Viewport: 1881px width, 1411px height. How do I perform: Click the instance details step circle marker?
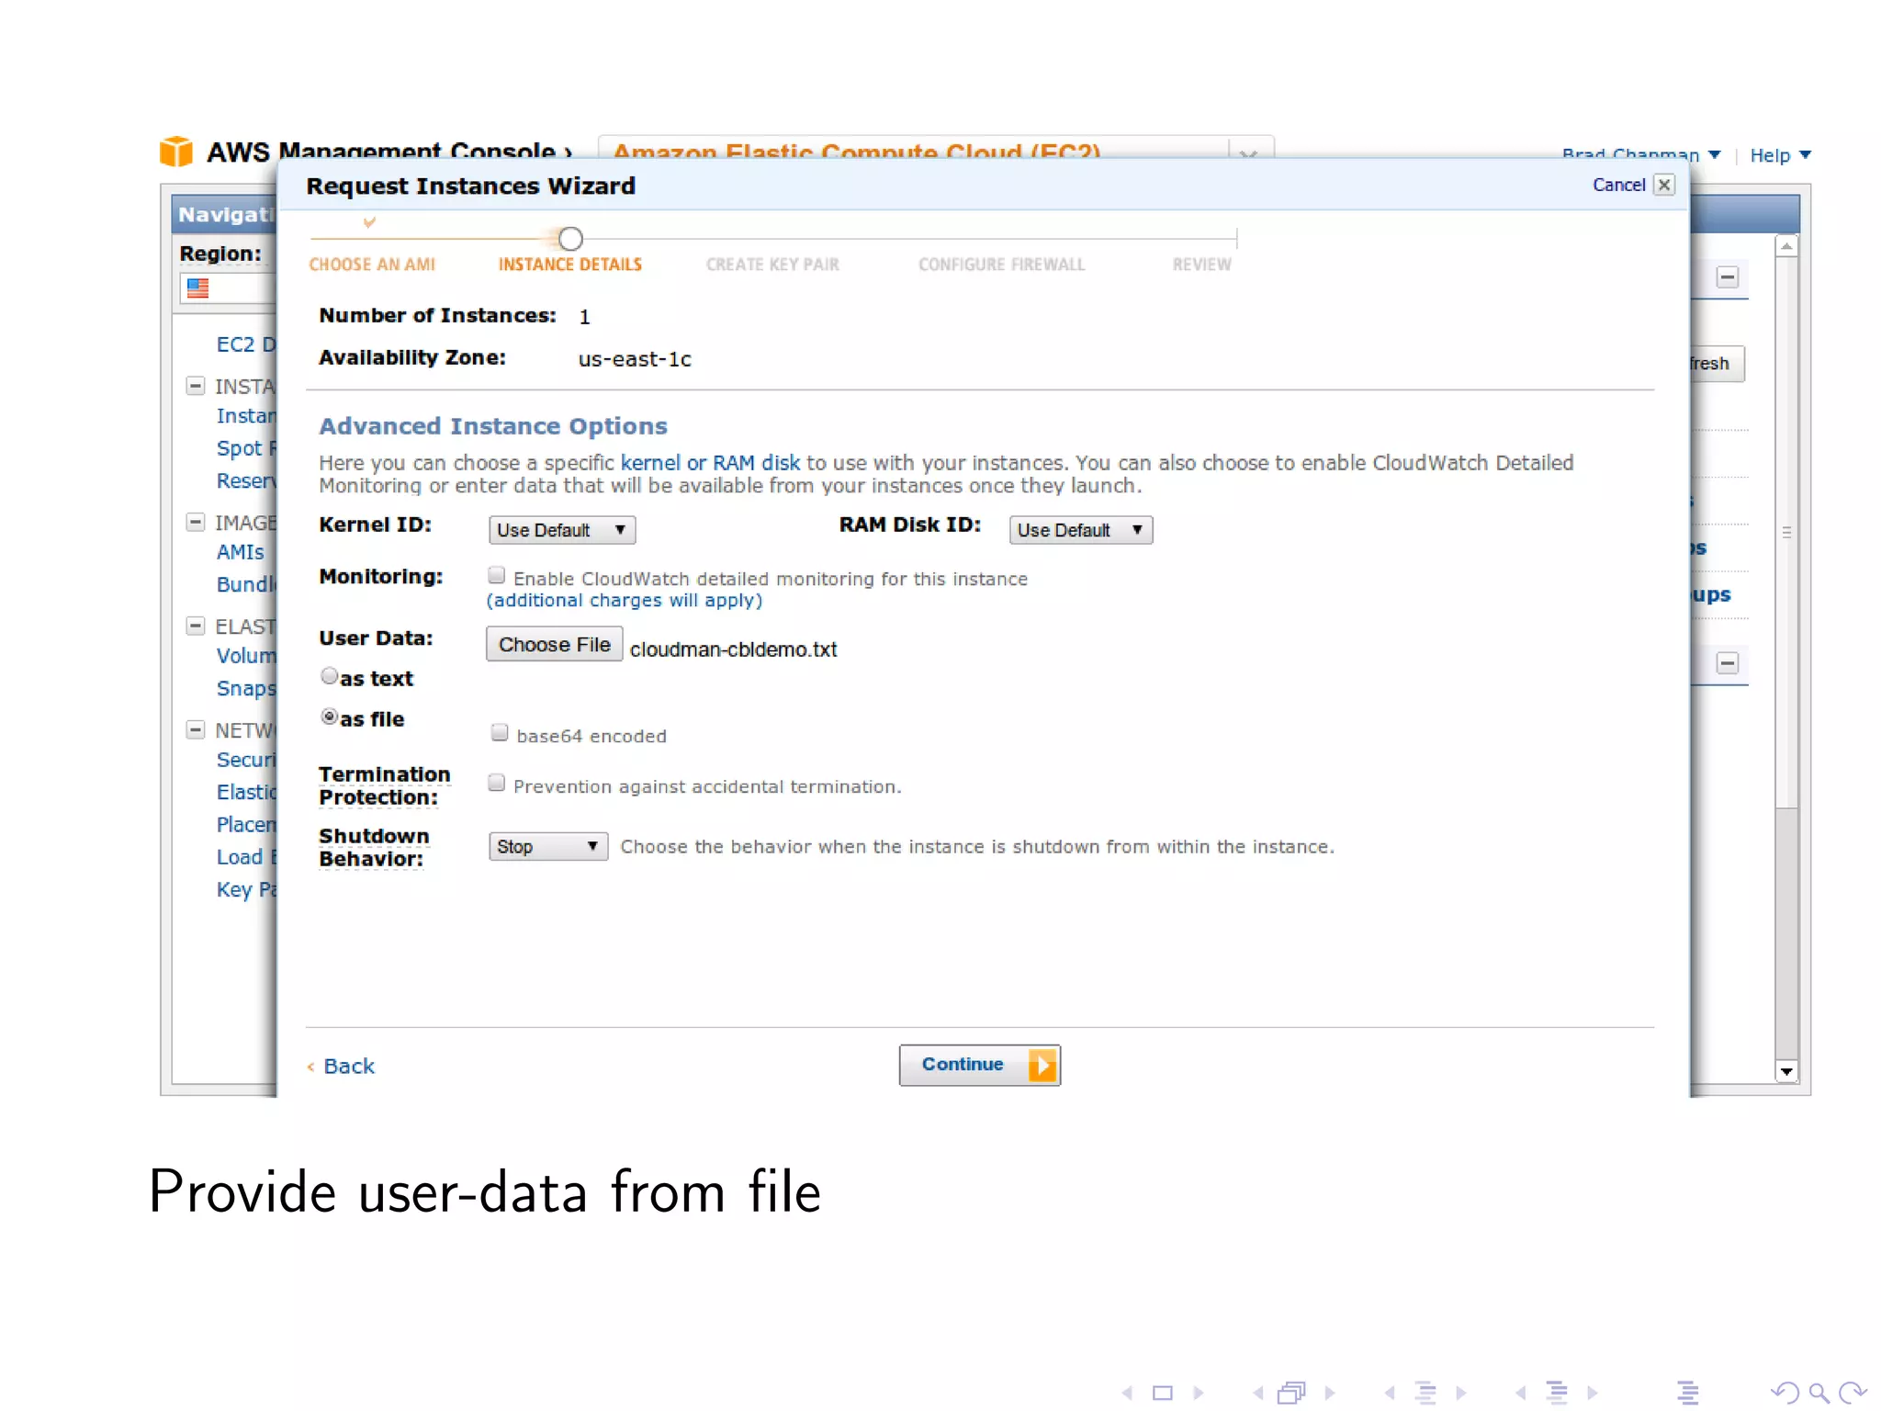[x=570, y=239]
